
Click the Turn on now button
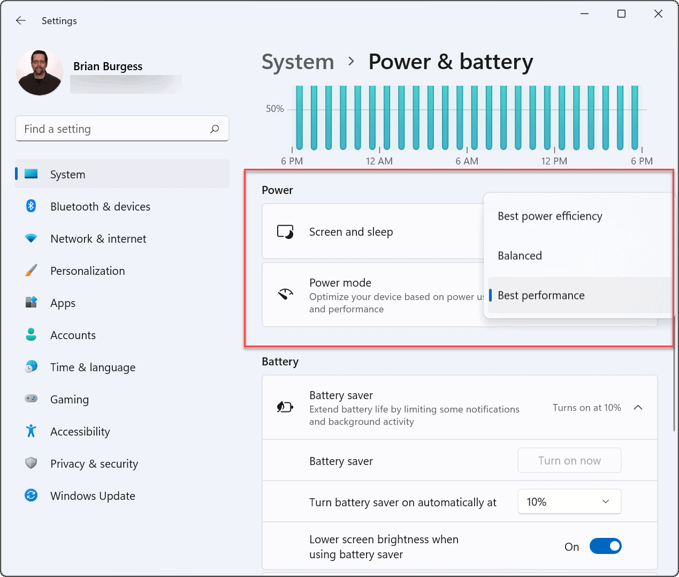(x=569, y=460)
